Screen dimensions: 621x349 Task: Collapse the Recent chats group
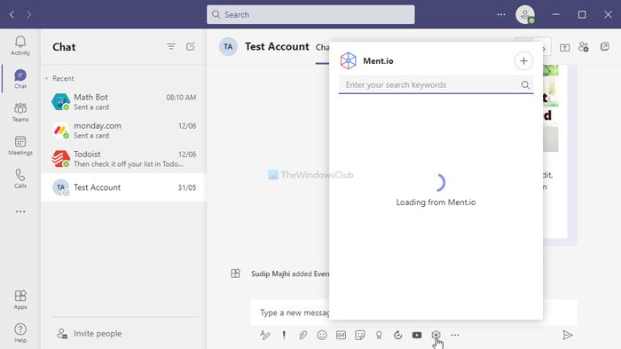coord(47,78)
